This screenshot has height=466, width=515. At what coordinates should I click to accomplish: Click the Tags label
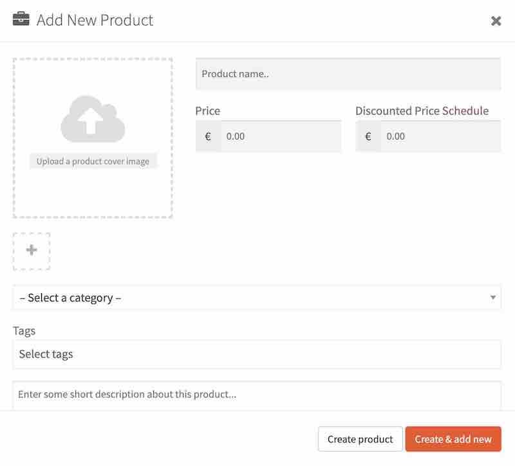tap(24, 330)
